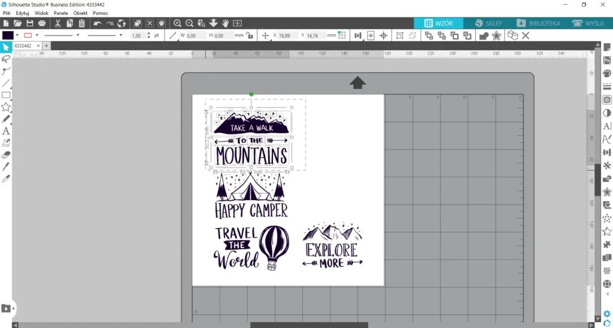The width and height of the screenshot is (613, 328).
Task: Click the X position input field
Action: click(288, 35)
